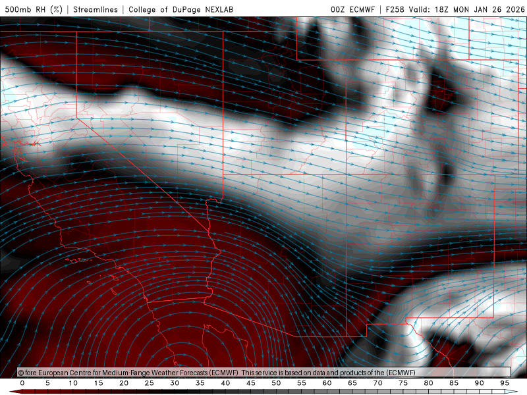Select the '15' color scale label

click(98, 383)
